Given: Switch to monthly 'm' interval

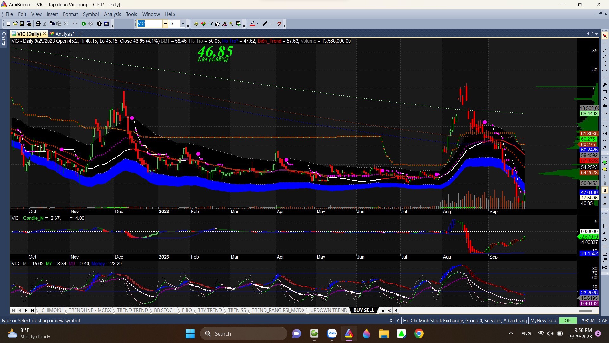Looking at the screenshot, I should click(x=605, y=204).
